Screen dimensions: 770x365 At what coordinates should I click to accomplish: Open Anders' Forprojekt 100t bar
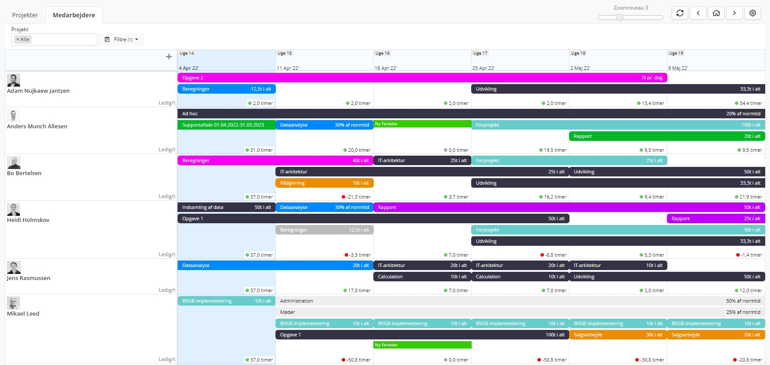pos(618,125)
